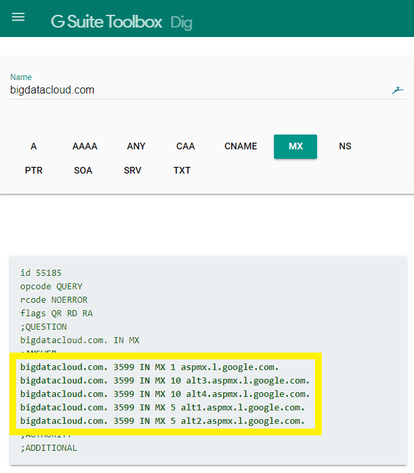
Task: Select the ANY record type
Action: (x=136, y=146)
